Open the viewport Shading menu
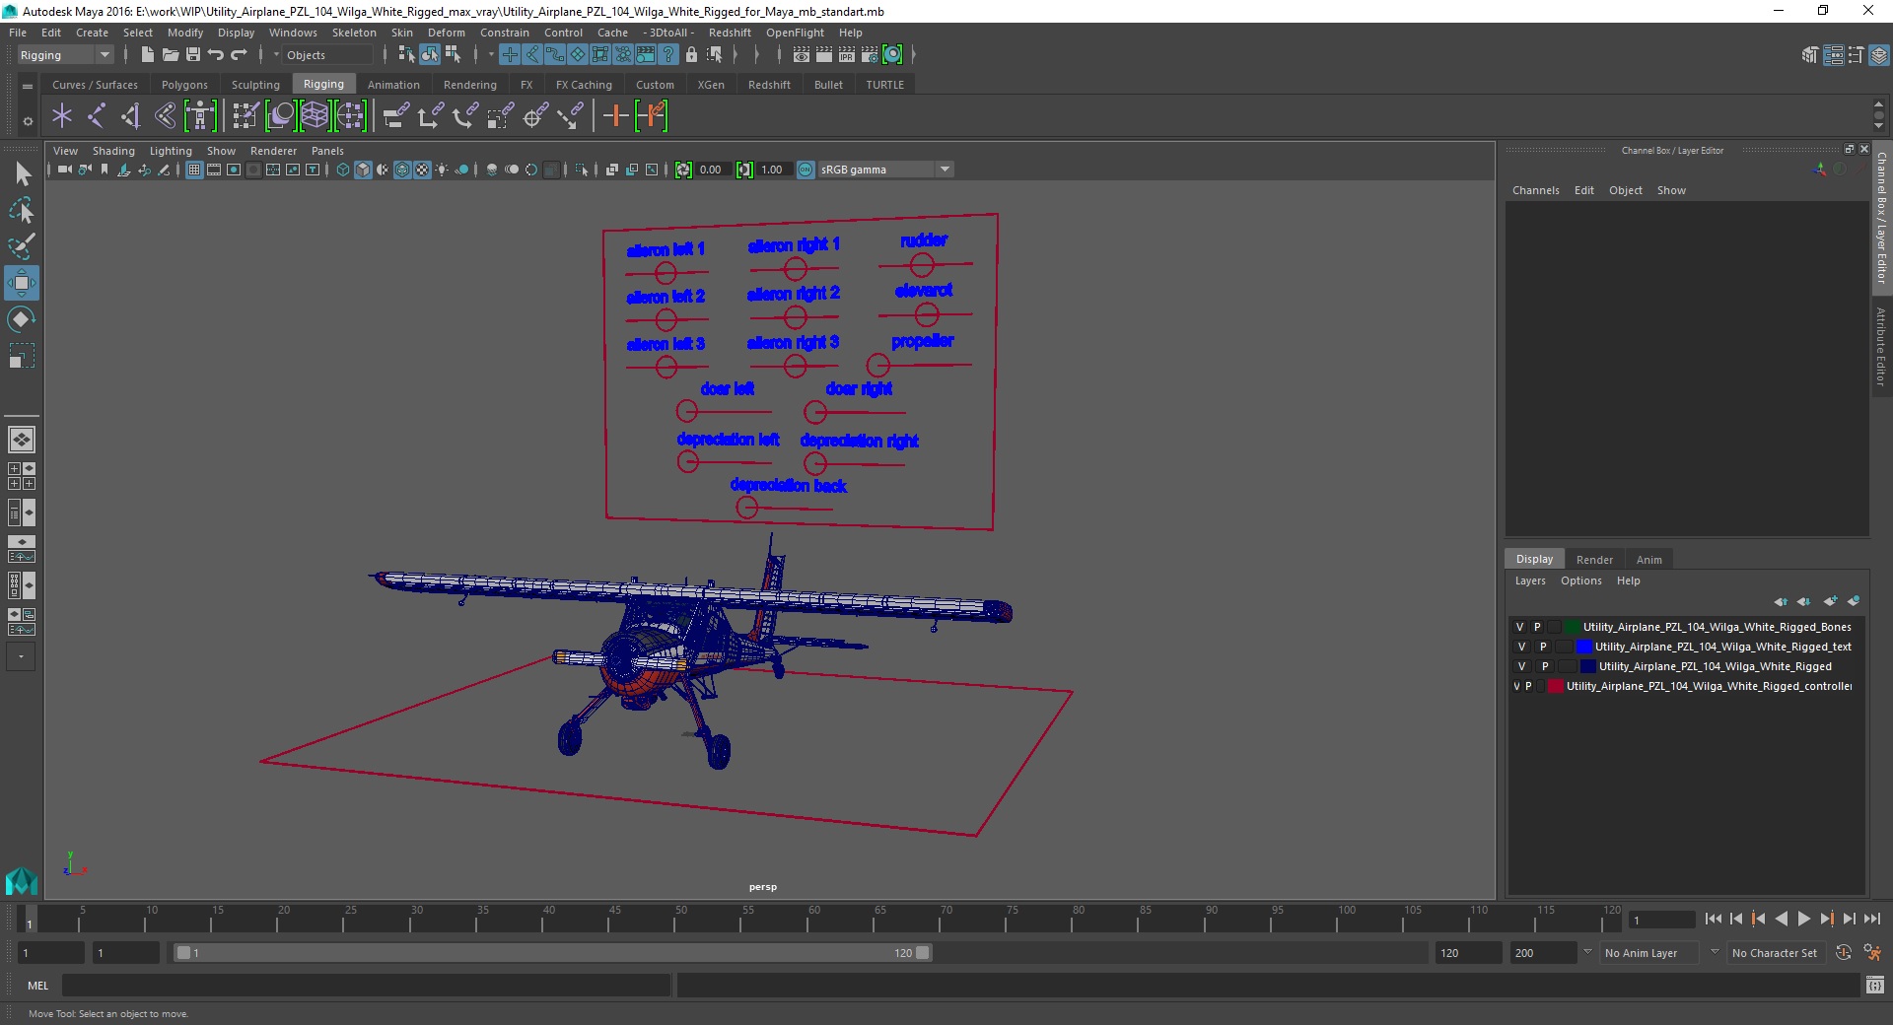Image resolution: width=1893 pixels, height=1025 pixels. tap(113, 151)
